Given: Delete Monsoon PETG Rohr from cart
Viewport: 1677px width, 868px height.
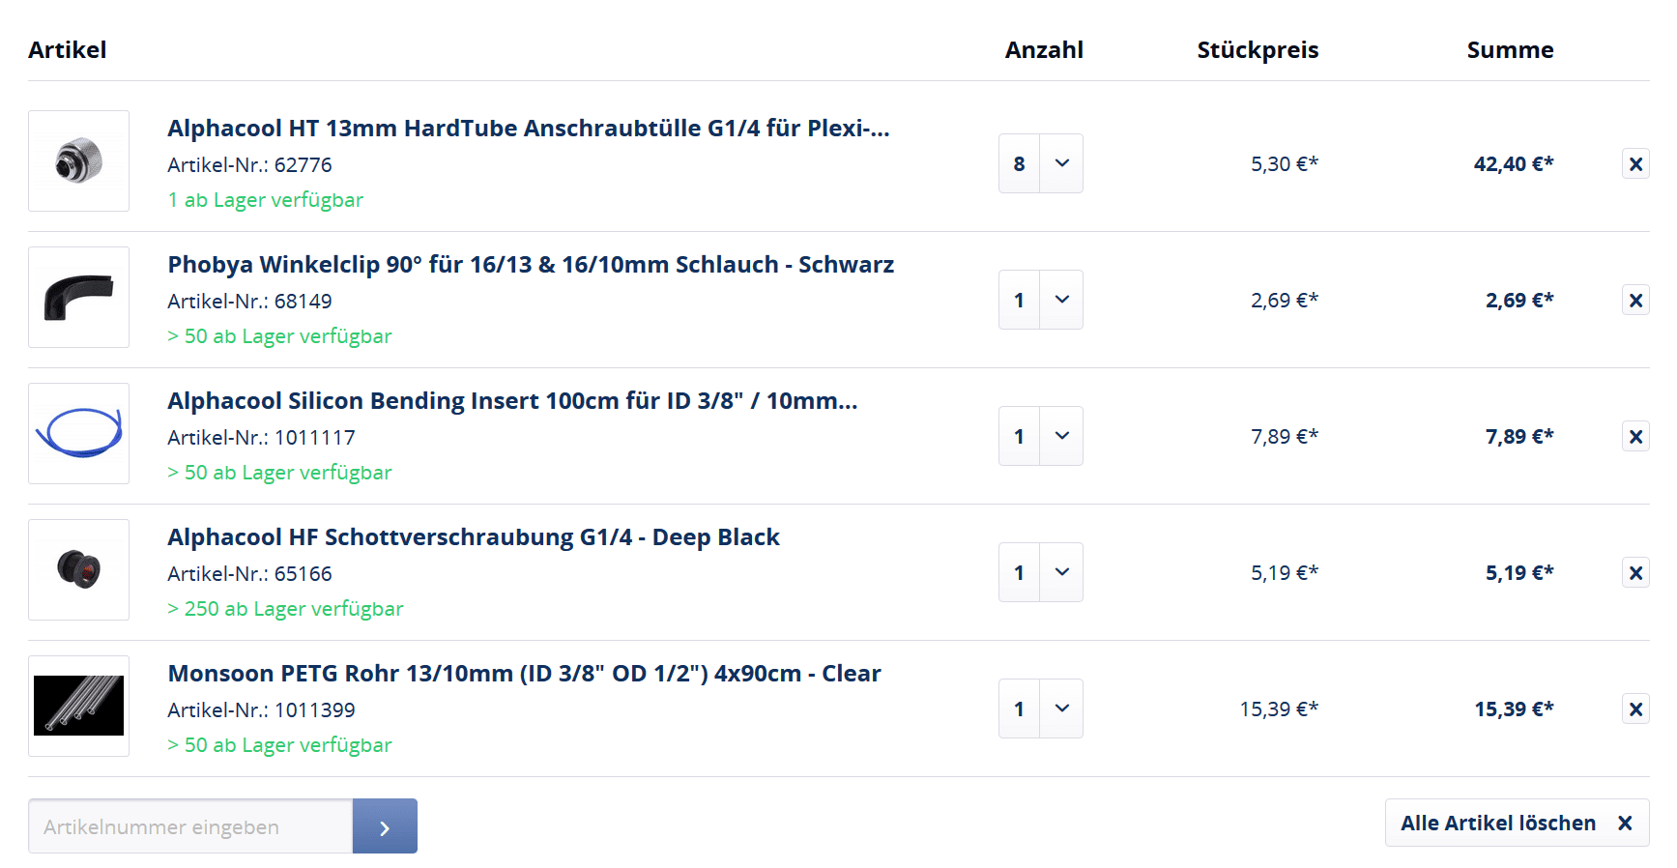Looking at the screenshot, I should [x=1634, y=709].
